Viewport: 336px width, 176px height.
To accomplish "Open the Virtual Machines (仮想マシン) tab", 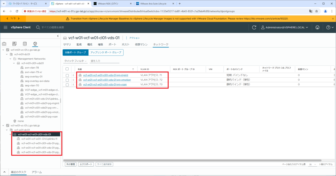I will [141, 44].
